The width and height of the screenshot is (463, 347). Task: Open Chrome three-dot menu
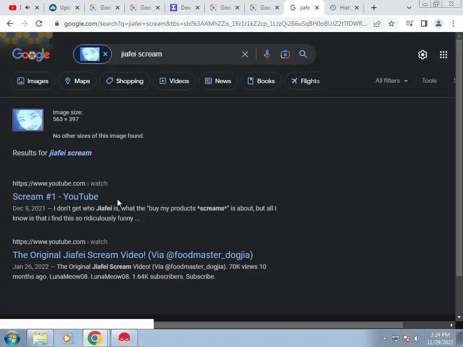453,23
